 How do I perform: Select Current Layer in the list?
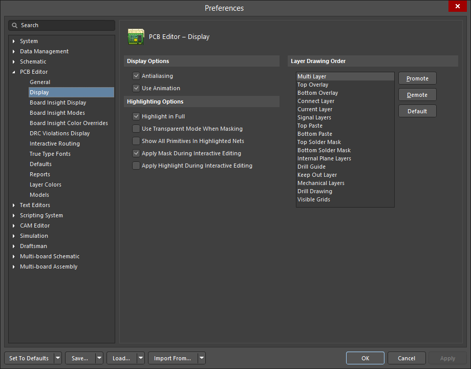345,109
